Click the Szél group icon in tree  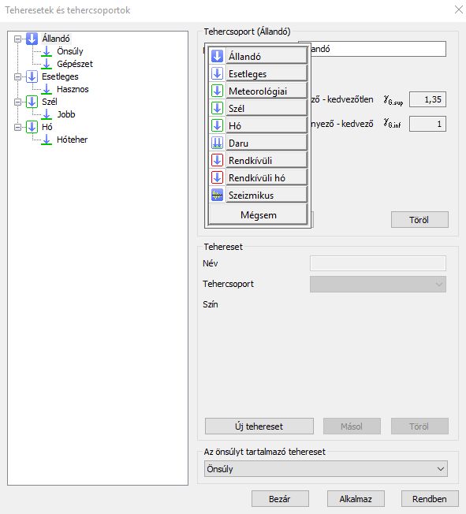[32, 102]
